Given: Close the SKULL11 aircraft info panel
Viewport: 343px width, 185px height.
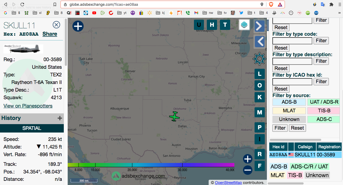Looking at the screenshot, I should click(x=56, y=25).
